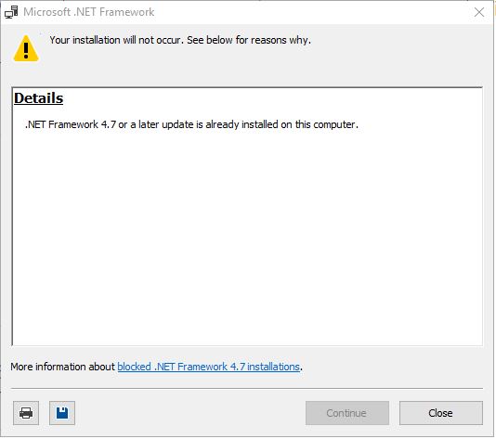Select the '.NET Framework 4.7 or a later update' message
This screenshot has height=439, width=496.
pyautogui.click(x=191, y=124)
